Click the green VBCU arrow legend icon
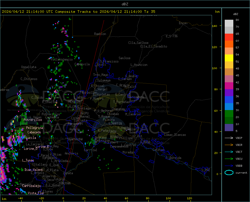This screenshot has height=202, width=250. [229, 159]
